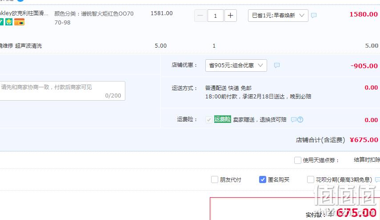This screenshot has width=380, height=220.
Task: Click the comment icon next to 早春焕新 dropdown
Action: tap(314, 16)
